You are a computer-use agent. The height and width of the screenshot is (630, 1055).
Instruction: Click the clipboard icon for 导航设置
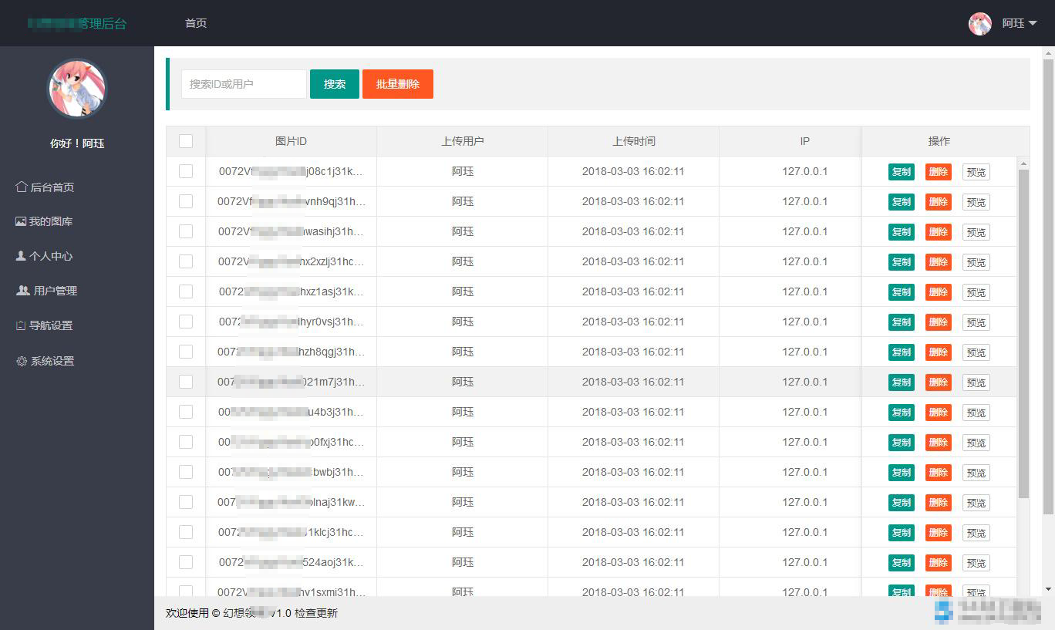coord(21,325)
